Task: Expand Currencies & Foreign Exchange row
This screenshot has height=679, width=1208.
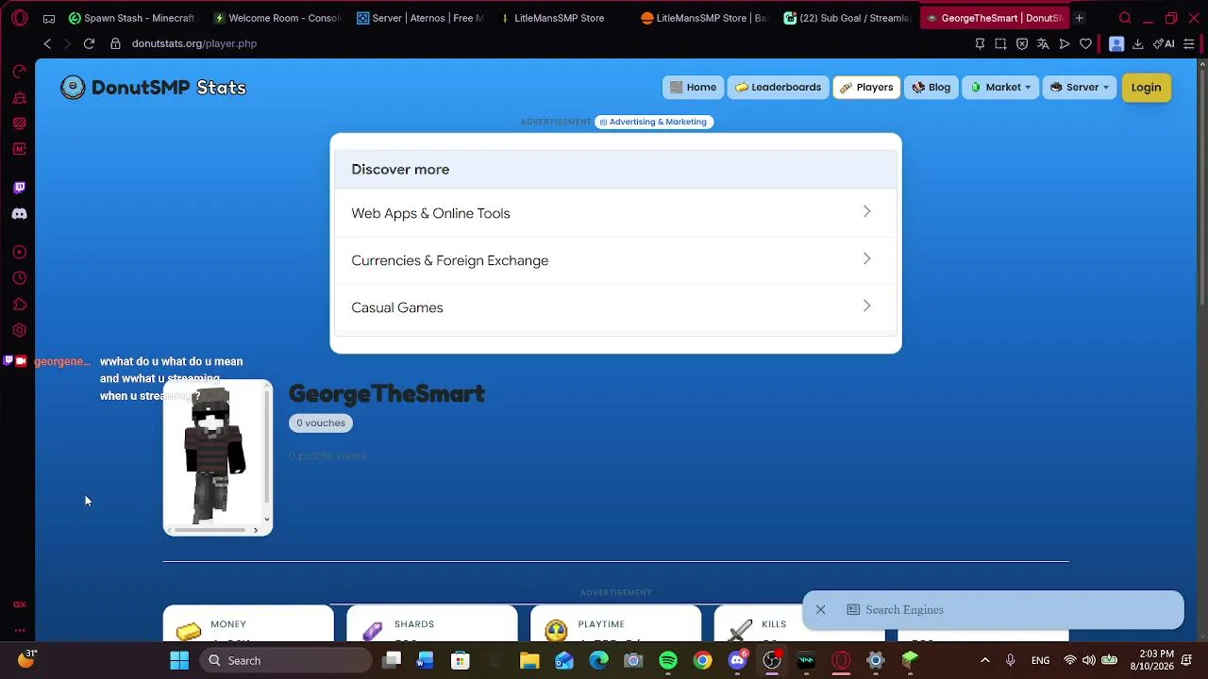Action: (x=615, y=260)
